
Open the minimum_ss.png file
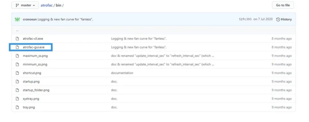tap(35, 64)
